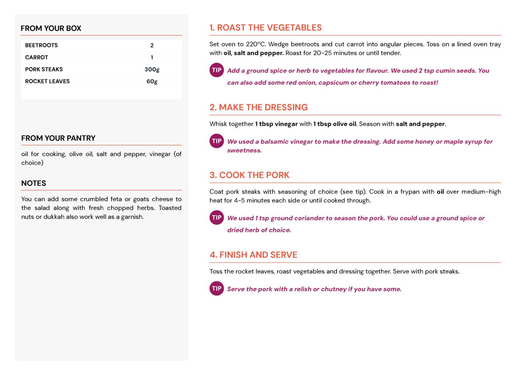The width and height of the screenshot is (530, 375).
Task: Click the Notes heading
Action: [x=34, y=183]
